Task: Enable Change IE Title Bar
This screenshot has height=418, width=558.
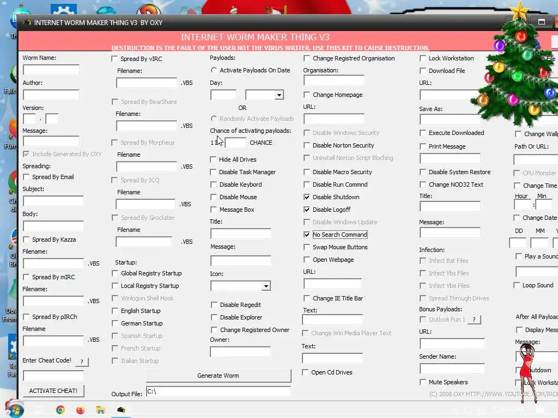Action: point(306,298)
